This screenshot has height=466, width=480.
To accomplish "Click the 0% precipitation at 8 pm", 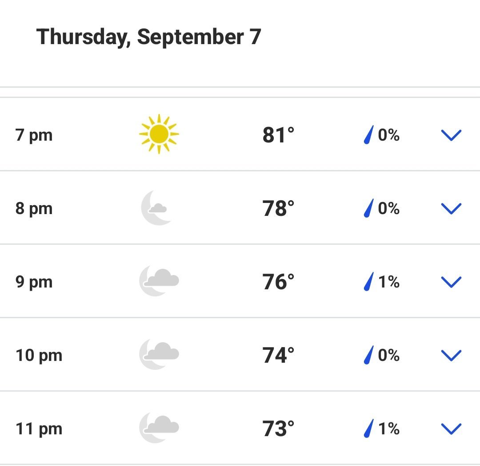I will [x=388, y=208].
